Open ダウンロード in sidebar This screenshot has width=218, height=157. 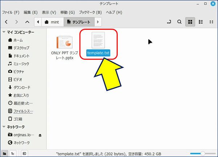19,87
